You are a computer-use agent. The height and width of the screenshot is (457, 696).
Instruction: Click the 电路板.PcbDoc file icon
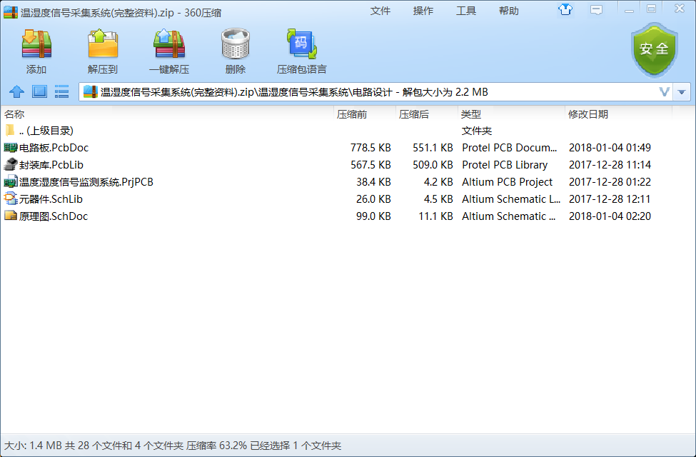click(x=10, y=147)
